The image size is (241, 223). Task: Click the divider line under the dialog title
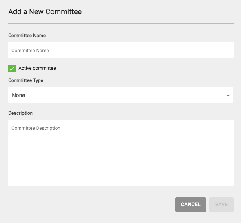coord(121,24)
